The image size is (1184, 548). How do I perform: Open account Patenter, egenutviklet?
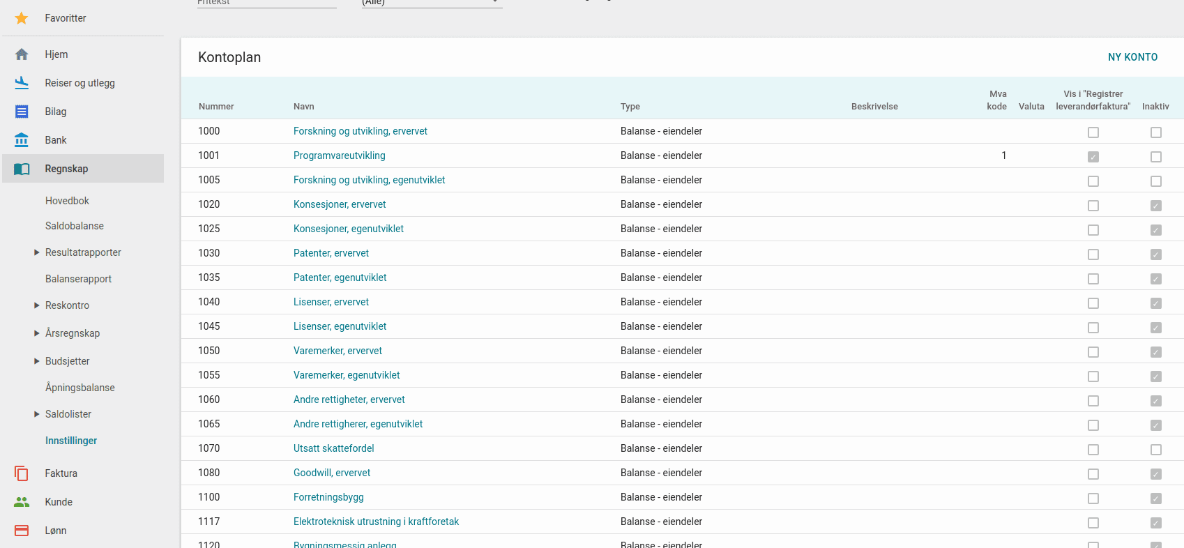tap(340, 277)
